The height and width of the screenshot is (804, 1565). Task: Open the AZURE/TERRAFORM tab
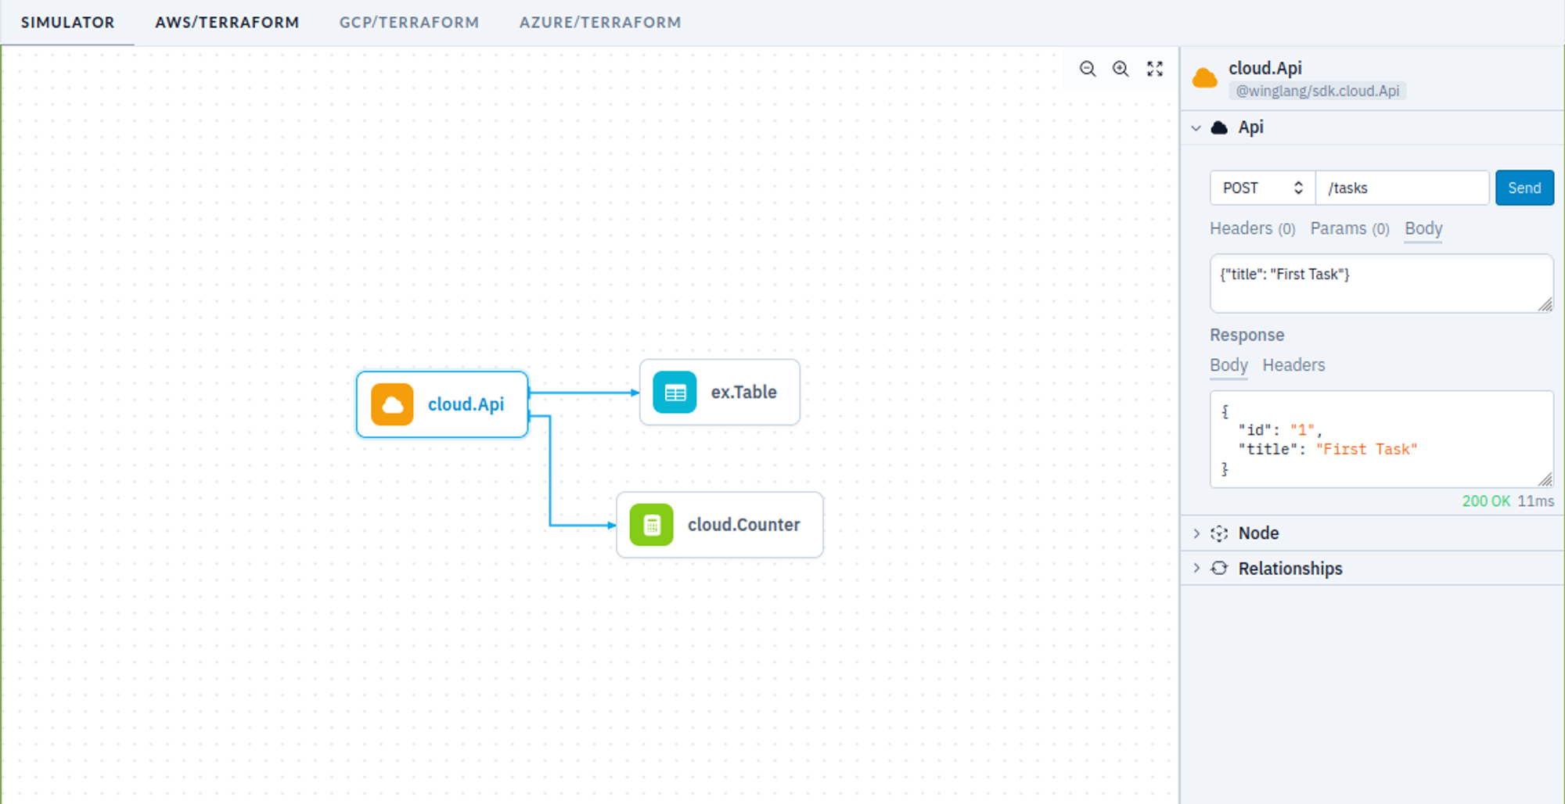600,23
